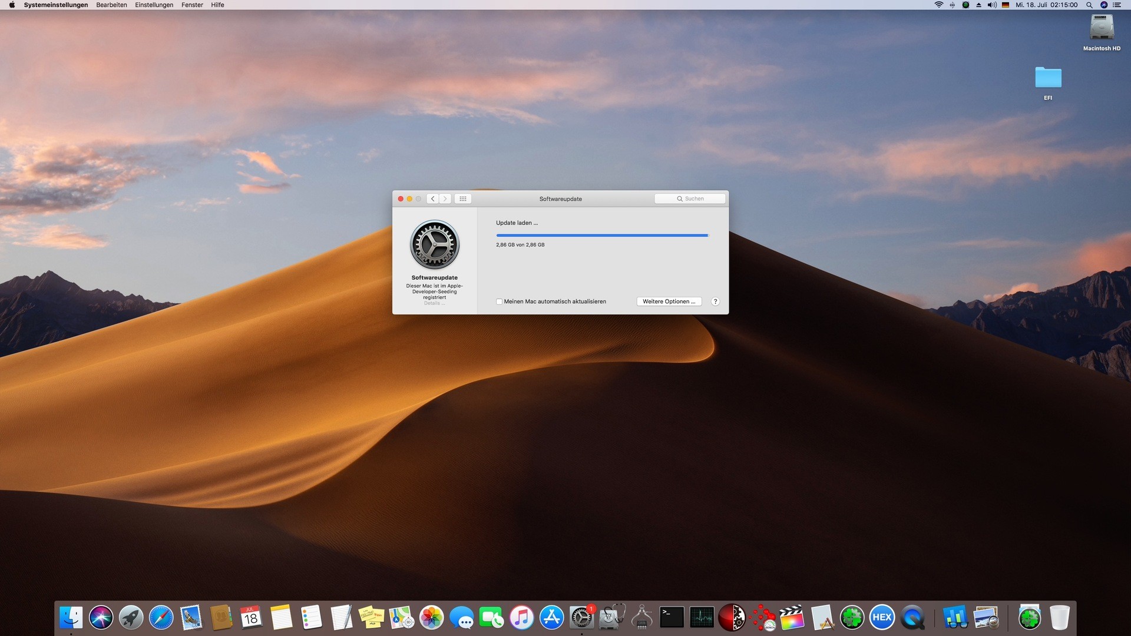Click the Softwareupdate gear icon
Image resolution: width=1131 pixels, height=636 pixels.
(x=434, y=245)
